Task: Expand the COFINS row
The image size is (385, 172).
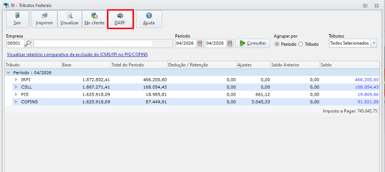Action: [x=16, y=102]
